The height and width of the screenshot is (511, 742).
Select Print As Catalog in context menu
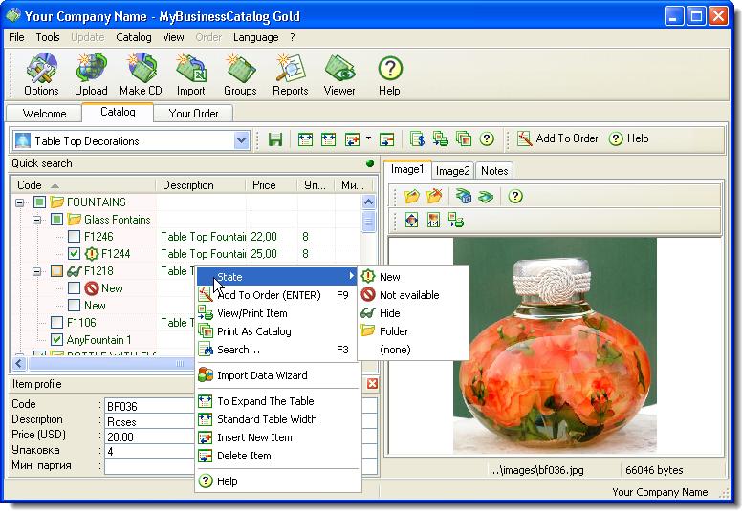coord(277,331)
